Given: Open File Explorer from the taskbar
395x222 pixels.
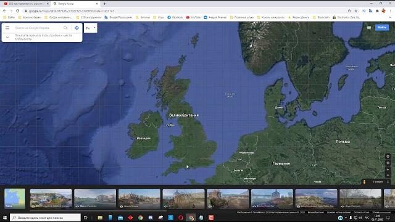Looking at the screenshot, I should click(x=100, y=218).
